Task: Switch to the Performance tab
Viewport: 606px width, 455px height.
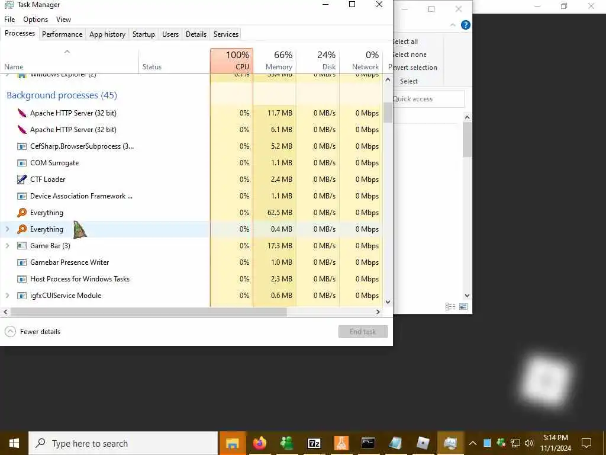Action: 62,34
